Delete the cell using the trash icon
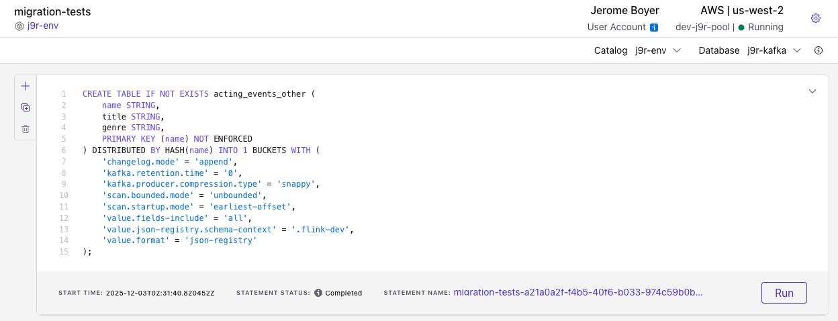This screenshot has width=838, height=321. [x=26, y=129]
